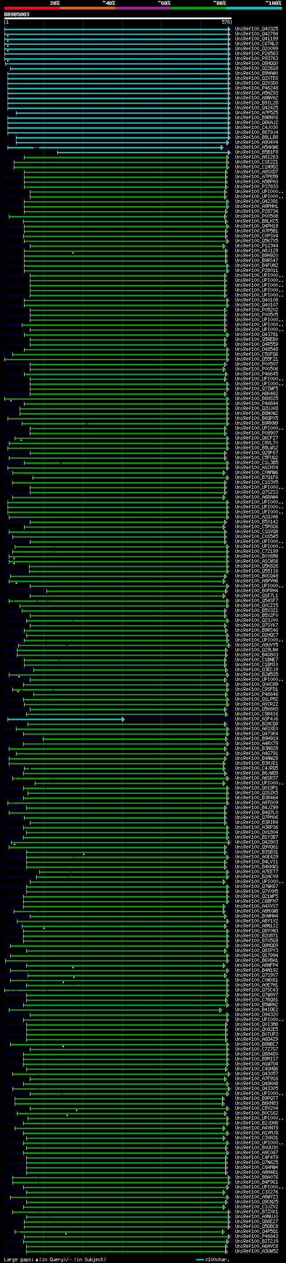Select hit label UniRef100_A8I263

coord(257,157)
